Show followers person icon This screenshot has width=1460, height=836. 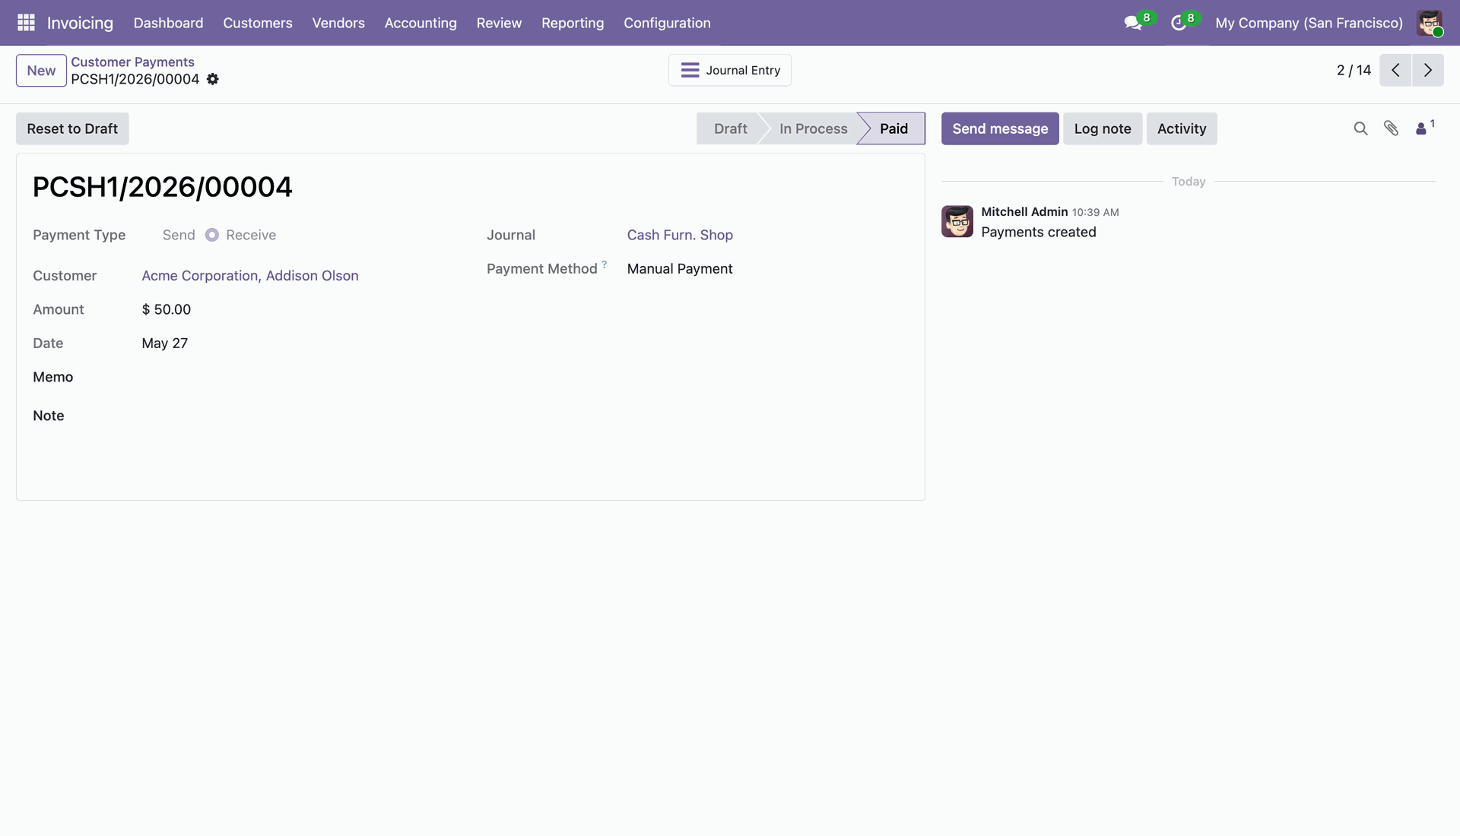click(1421, 129)
